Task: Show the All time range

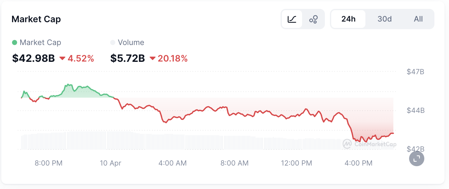Action: (x=418, y=19)
